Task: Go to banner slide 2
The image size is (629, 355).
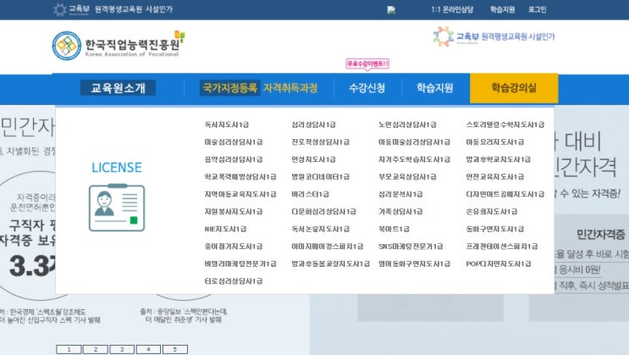Action: (x=95, y=349)
